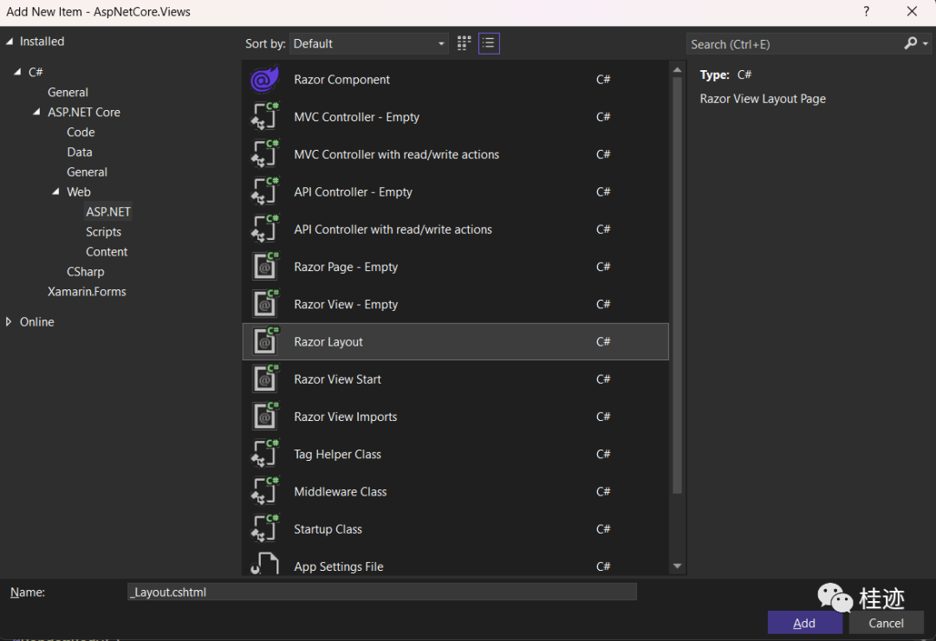Screen dimensions: 936x641
Task: Collapse the Installed section
Action: coord(10,42)
